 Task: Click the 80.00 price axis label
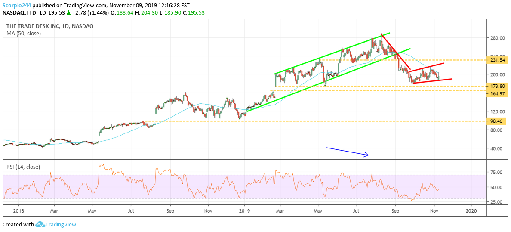point(497,130)
